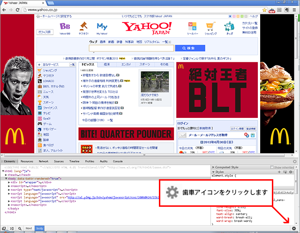This screenshot has width=300, height=233.
Task: Open the mail envelope icon in the login box
Action: 182,135
